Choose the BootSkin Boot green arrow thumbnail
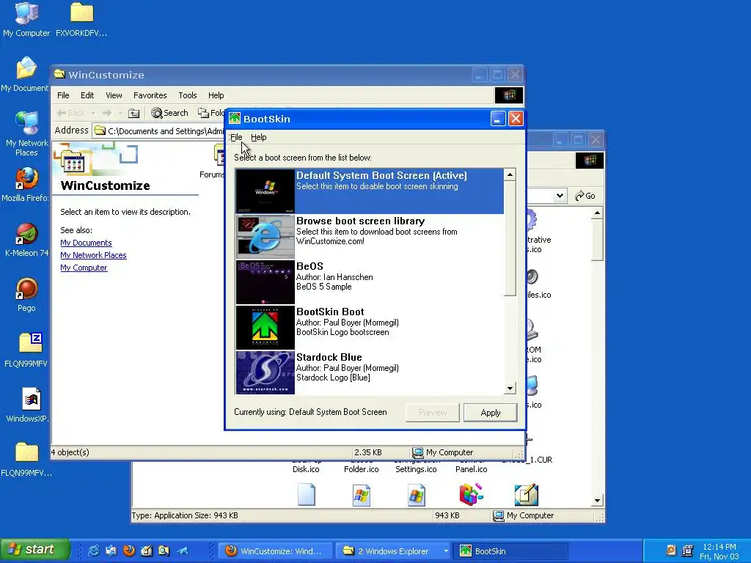This screenshot has height=563, width=751. [265, 328]
